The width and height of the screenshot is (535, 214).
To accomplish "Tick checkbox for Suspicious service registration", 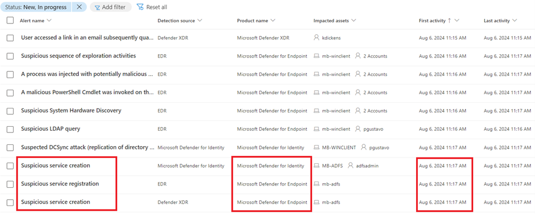I will tap(10, 184).
